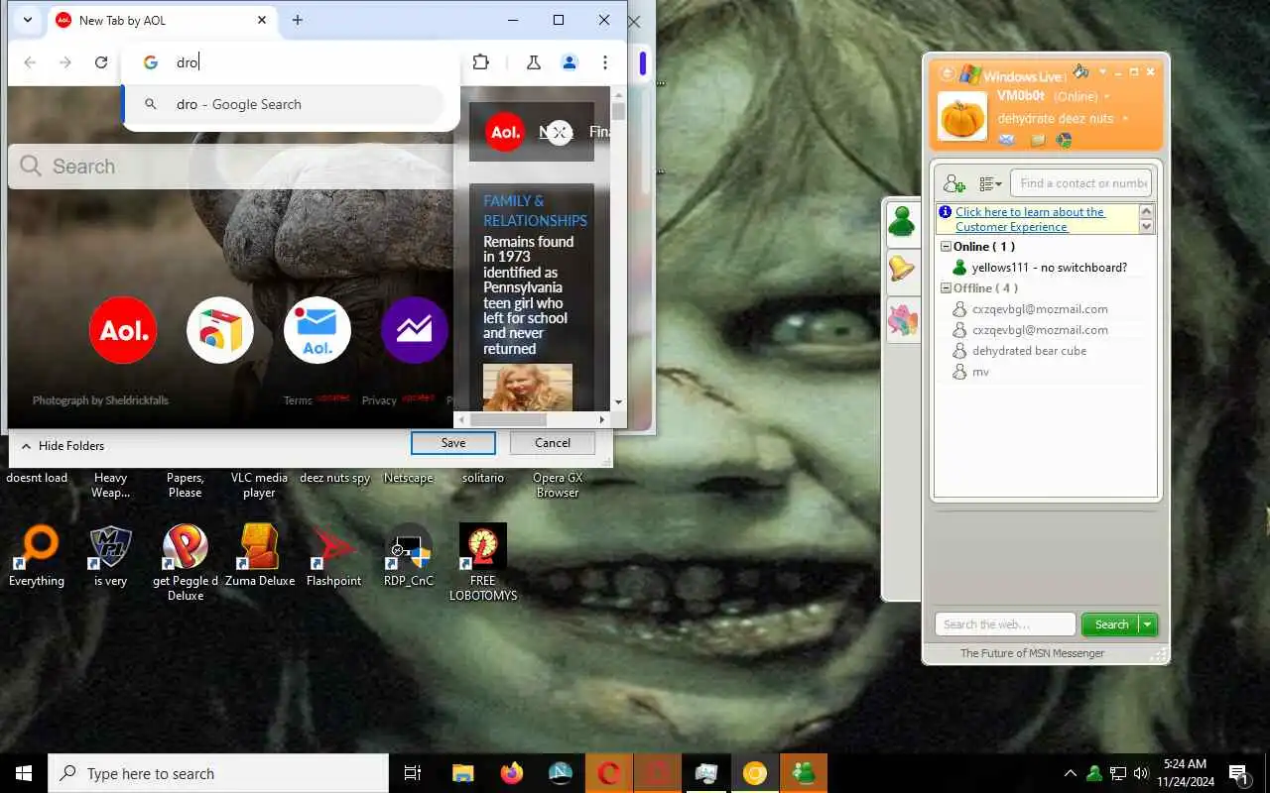
Task: Open the green buddy Messenger side tab
Action: pyautogui.click(x=902, y=221)
